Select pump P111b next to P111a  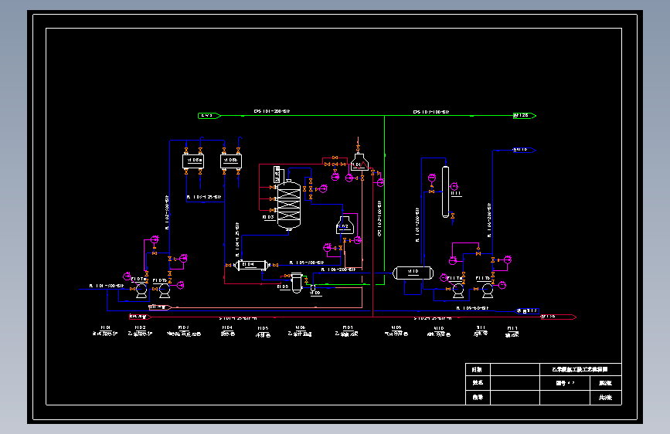tap(488, 290)
